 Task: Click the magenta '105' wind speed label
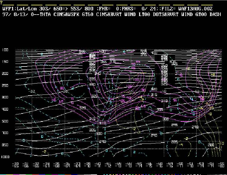tap(129, 86)
